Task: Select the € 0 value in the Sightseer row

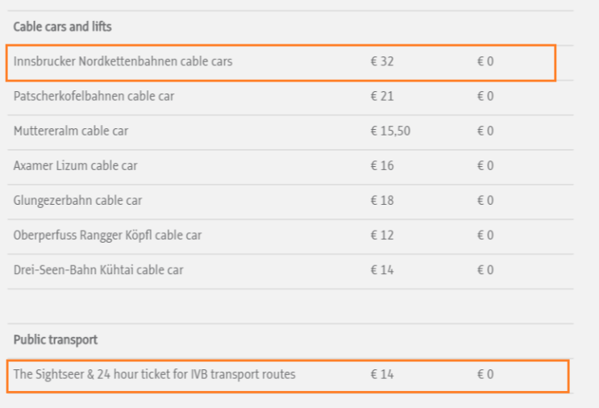Action: (485, 374)
